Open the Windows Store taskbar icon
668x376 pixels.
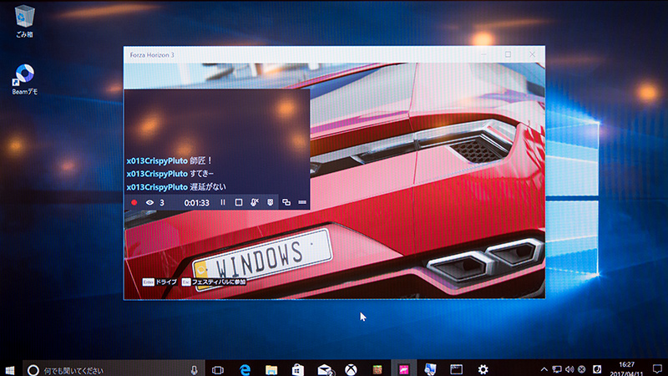[298, 369]
